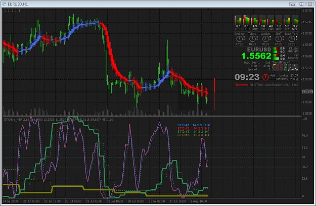The image size is (316, 206).
Task: Click the red countdown clock icon
Action: pos(265,77)
